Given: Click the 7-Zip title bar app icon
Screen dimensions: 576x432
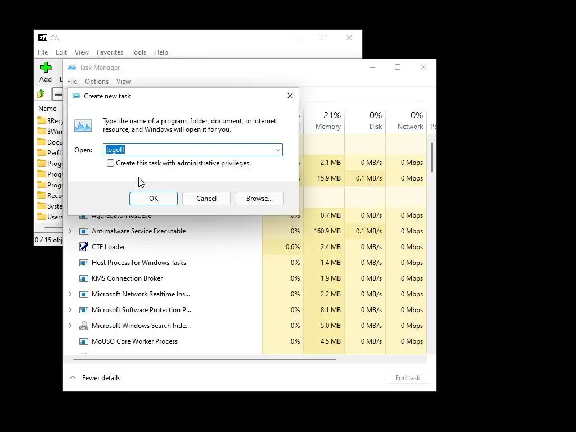Looking at the screenshot, I should point(43,38).
